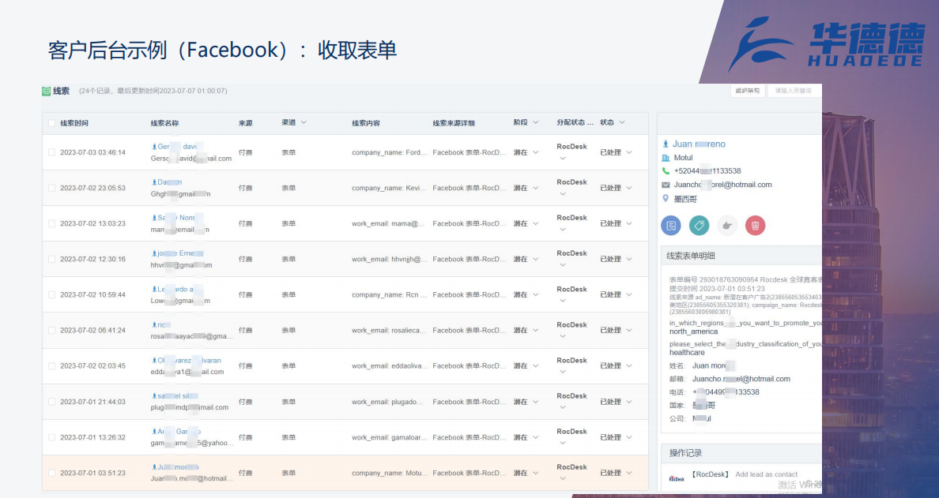Open the 渠道 column filter dropdown
939x498 pixels.
pos(303,122)
